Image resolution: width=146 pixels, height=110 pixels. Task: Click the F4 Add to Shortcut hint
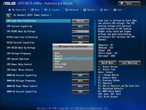(119, 86)
